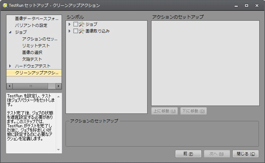Expand ハードウェアテスト in the navigation tree

click(x=10, y=66)
